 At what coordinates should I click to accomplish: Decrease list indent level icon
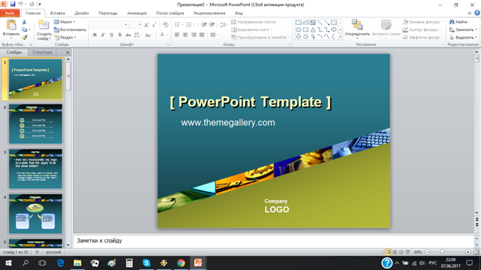204,25
